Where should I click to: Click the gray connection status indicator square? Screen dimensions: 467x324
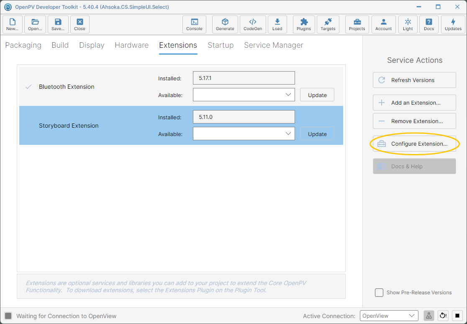tap(8, 316)
